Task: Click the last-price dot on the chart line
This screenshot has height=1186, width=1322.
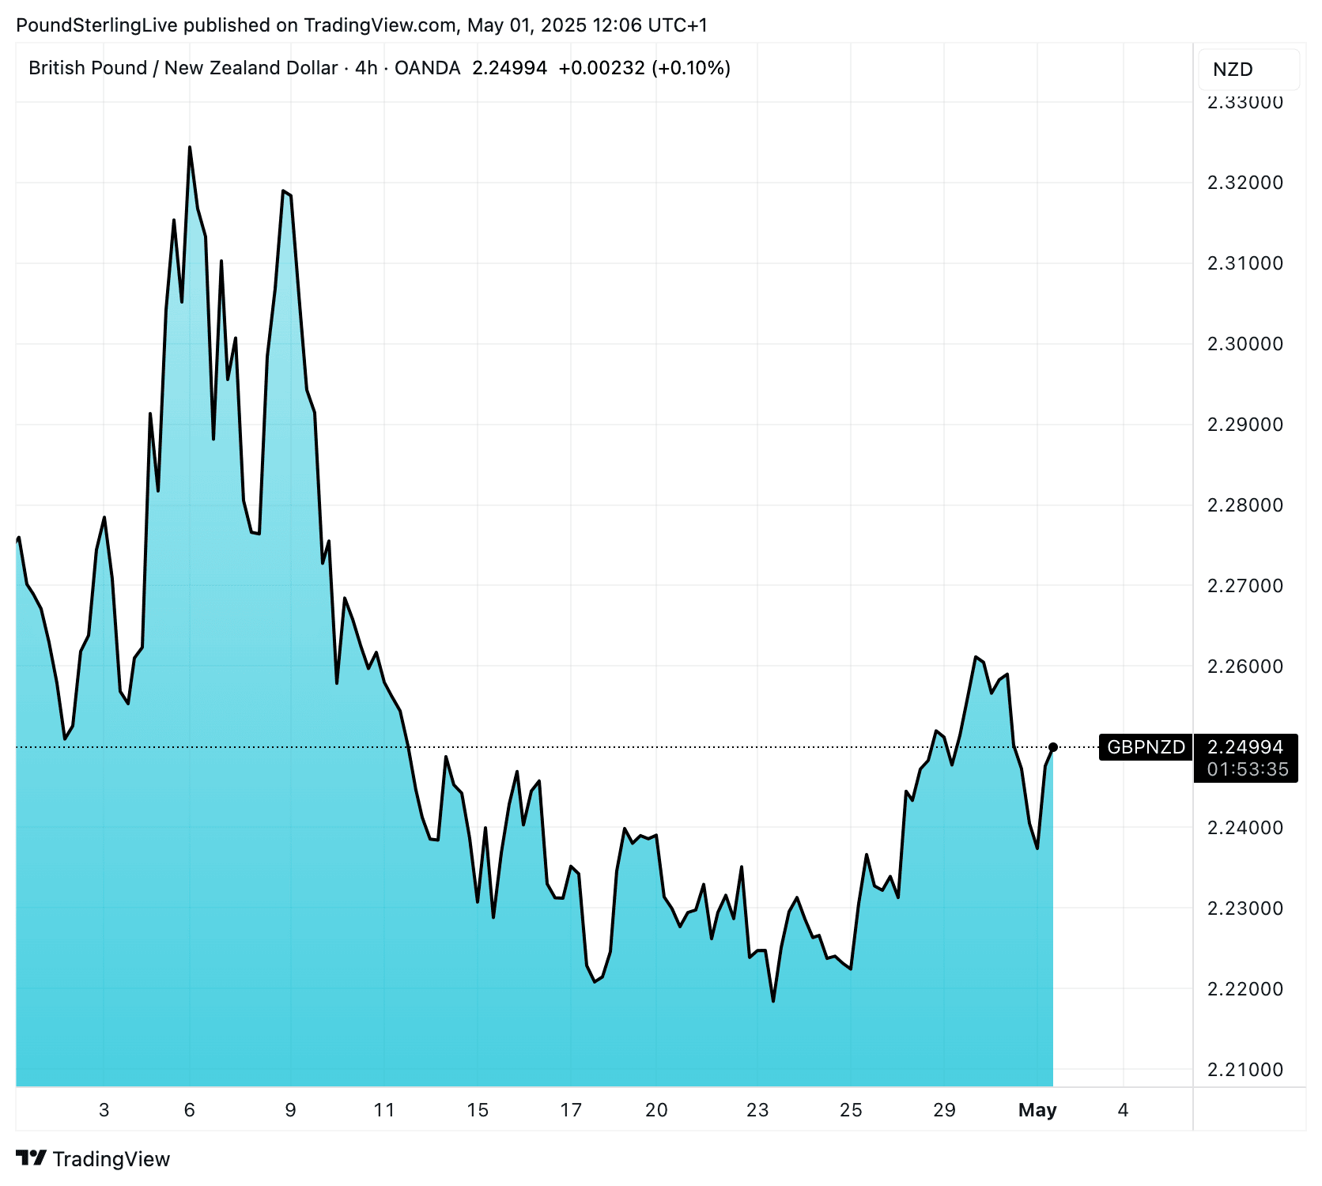Action: pos(1052,747)
